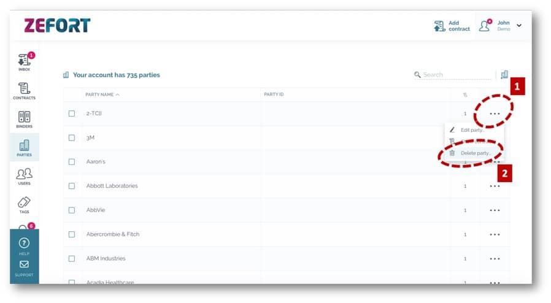Viewport: 551px width, 303px height.
Task: Tick the checkbox for 3M
Action: coord(72,137)
